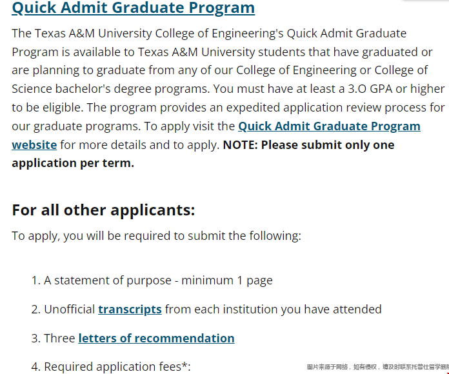The height and width of the screenshot is (374, 449).
Task: Click "Science bachelor's degree programs" text
Action: 110,89
